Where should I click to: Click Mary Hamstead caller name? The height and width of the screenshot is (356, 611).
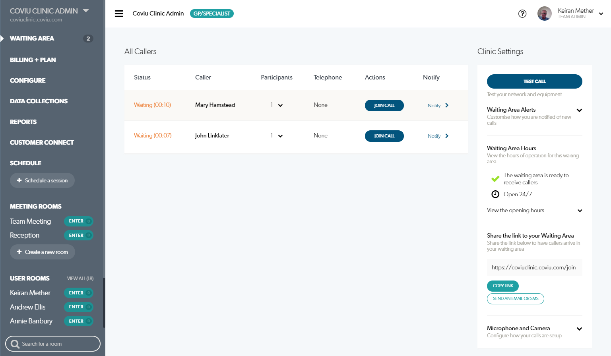(215, 105)
